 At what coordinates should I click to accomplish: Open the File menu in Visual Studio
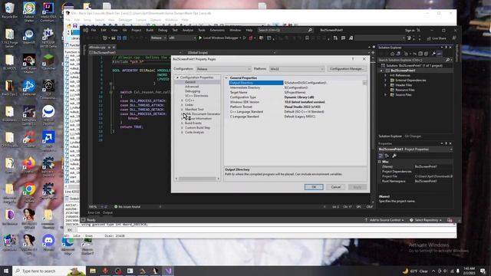(94, 31)
